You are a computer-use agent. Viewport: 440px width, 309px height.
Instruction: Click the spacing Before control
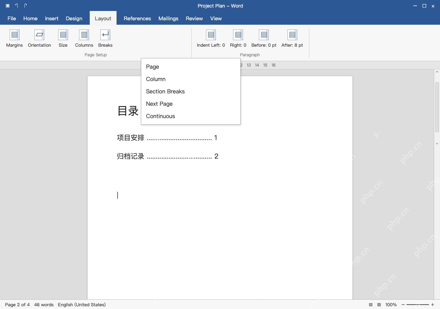(x=264, y=38)
